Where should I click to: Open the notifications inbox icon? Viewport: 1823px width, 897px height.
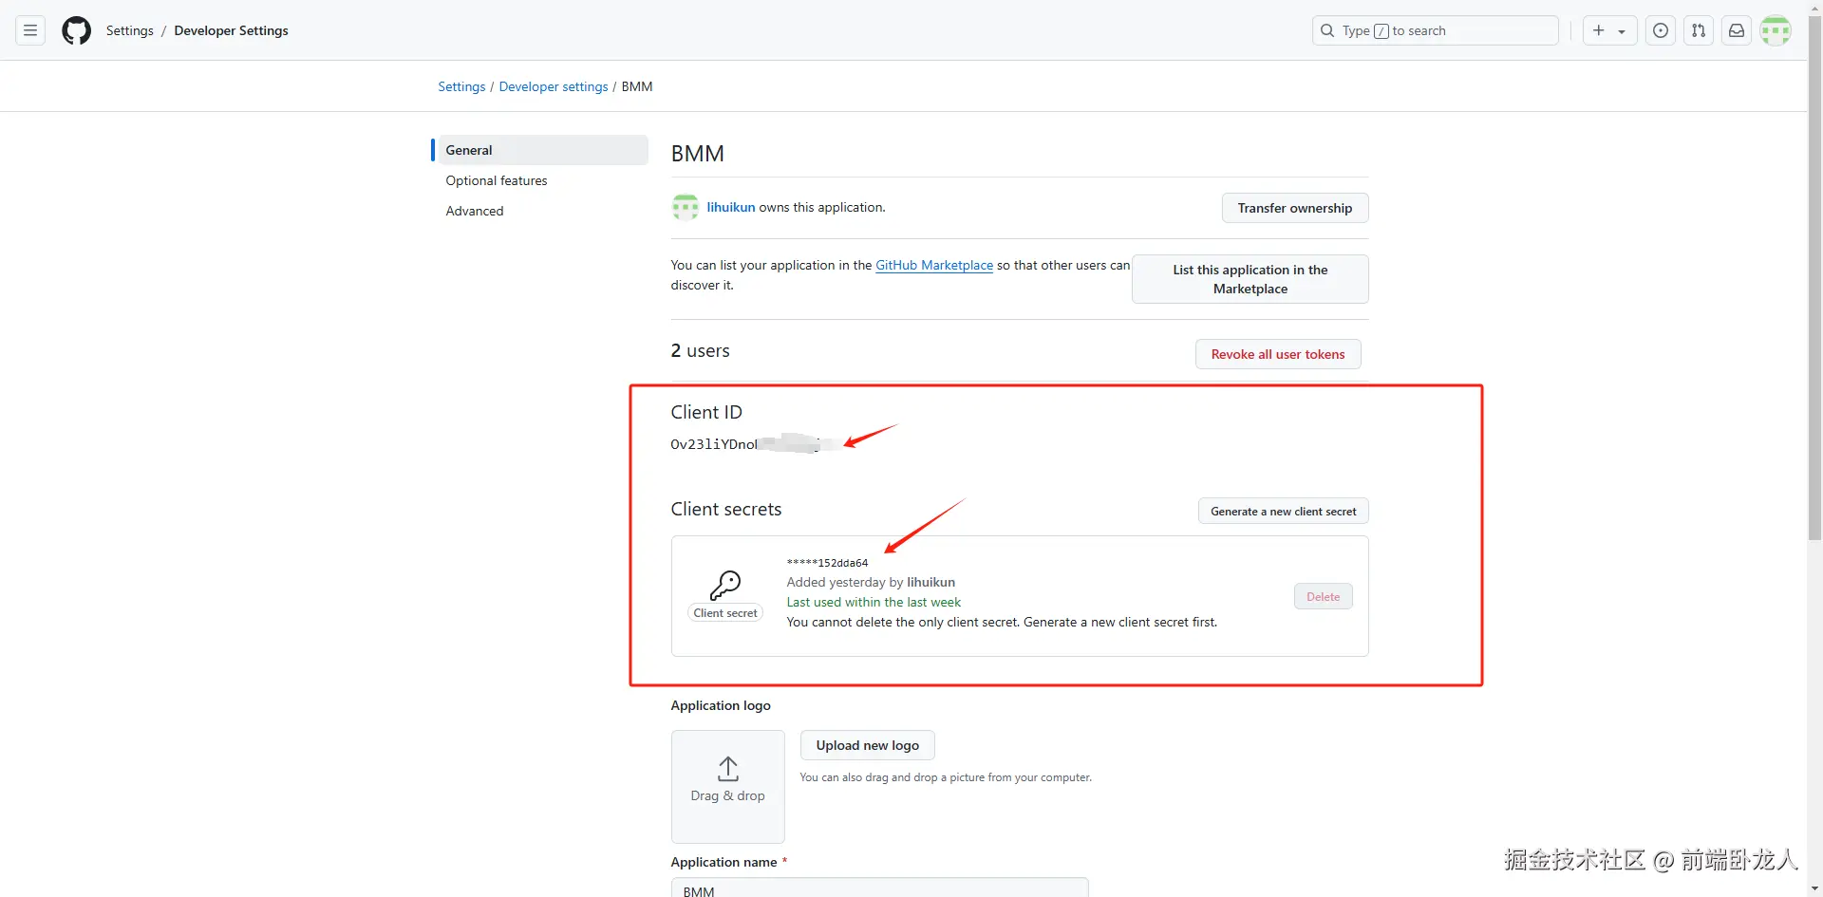pyautogui.click(x=1737, y=30)
